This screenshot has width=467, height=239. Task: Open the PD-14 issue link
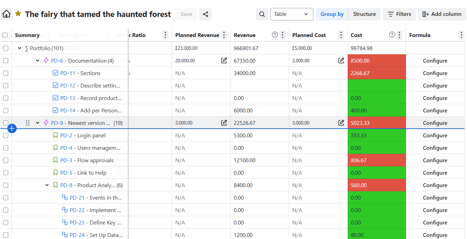pos(68,110)
